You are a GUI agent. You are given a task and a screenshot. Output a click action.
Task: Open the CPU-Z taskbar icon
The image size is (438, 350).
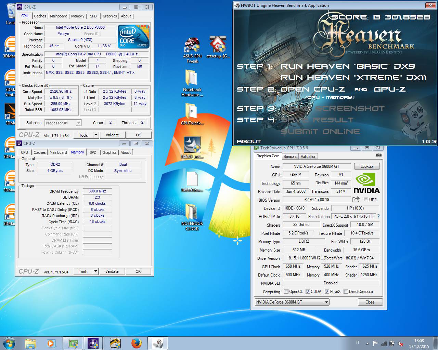(x=93, y=343)
